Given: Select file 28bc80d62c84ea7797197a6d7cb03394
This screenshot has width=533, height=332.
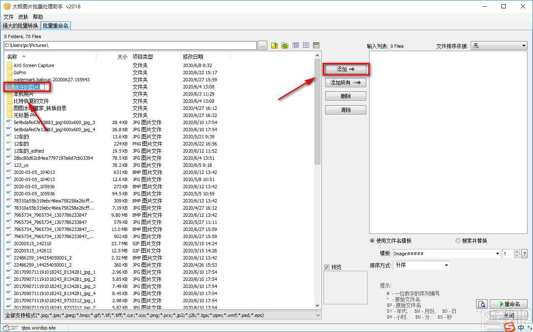Looking at the screenshot, I should [53, 158].
